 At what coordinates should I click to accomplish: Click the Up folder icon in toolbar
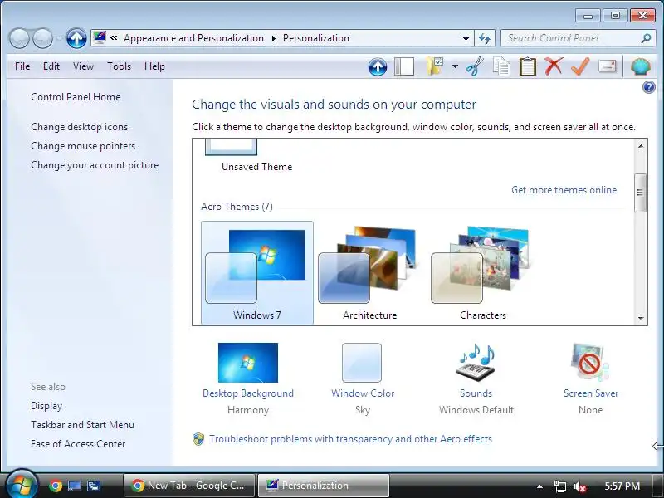378,67
